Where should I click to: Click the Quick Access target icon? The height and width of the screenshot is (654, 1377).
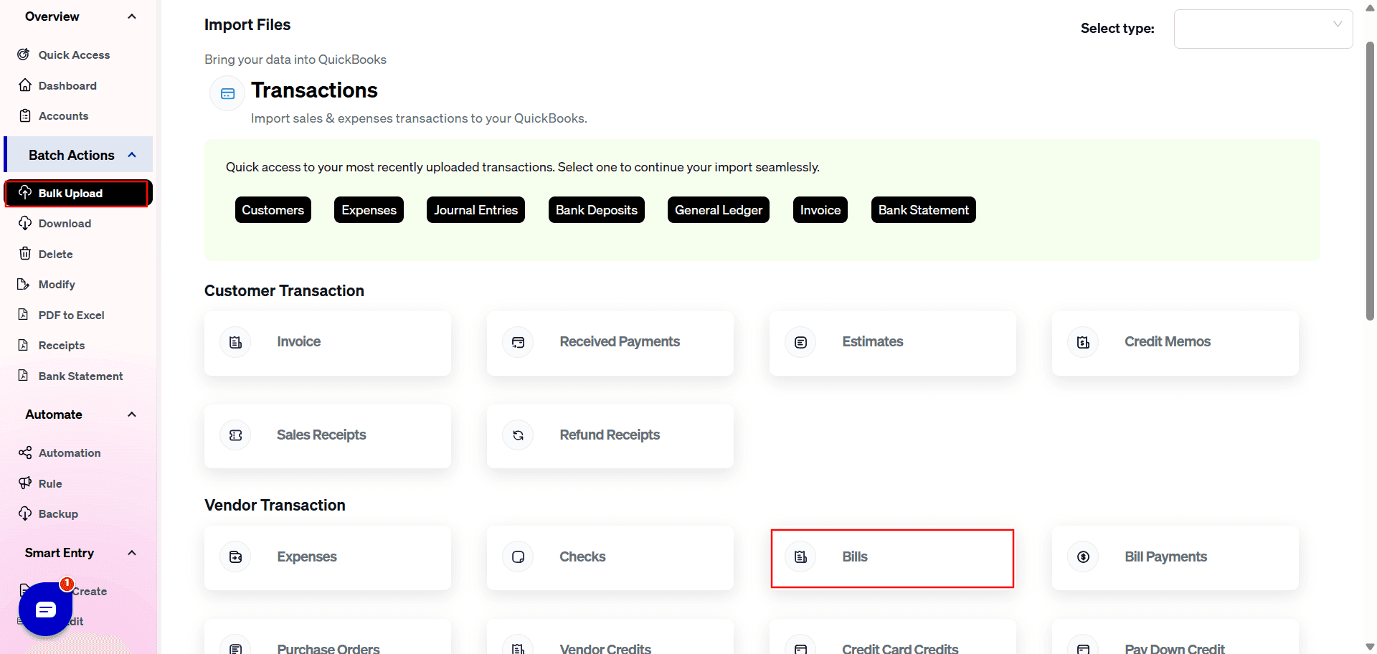[x=24, y=54]
